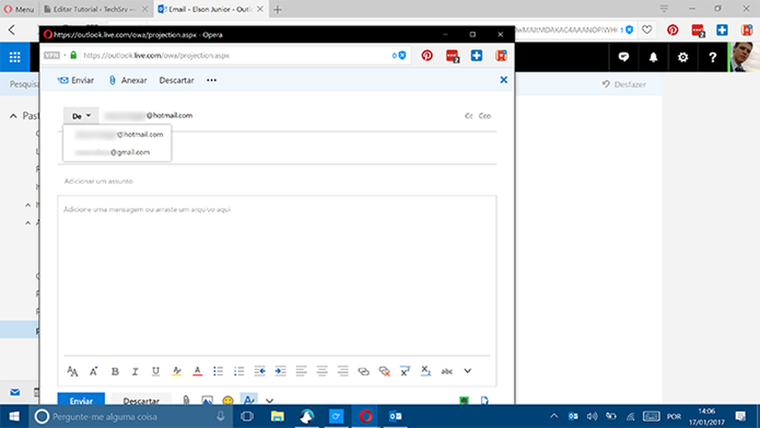The width and height of the screenshot is (760, 428).
Task: Center align the text
Action: click(322, 372)
